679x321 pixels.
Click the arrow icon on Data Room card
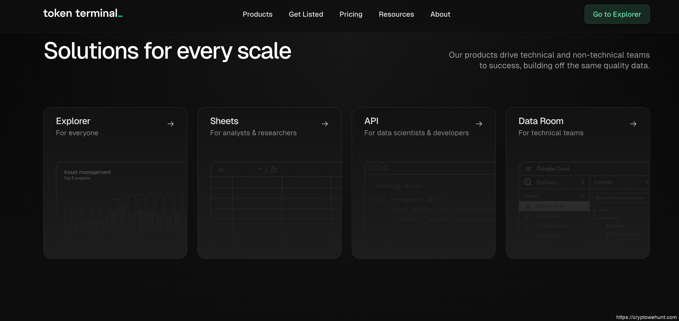click(x=633, y=124)
